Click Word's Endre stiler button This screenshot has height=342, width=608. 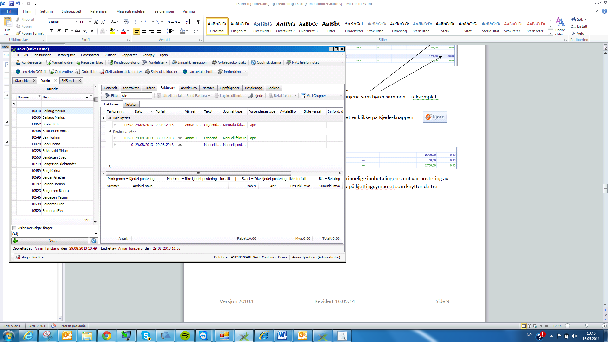click(x=560, y=27)
